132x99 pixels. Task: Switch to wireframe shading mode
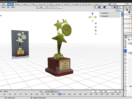click(112, 7)
